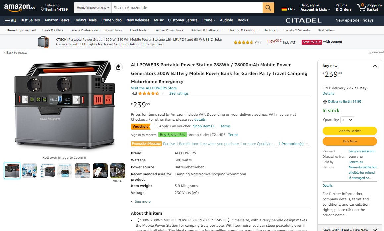Expand See more product details
Screen dimensions: 384x231
[141, 201]
